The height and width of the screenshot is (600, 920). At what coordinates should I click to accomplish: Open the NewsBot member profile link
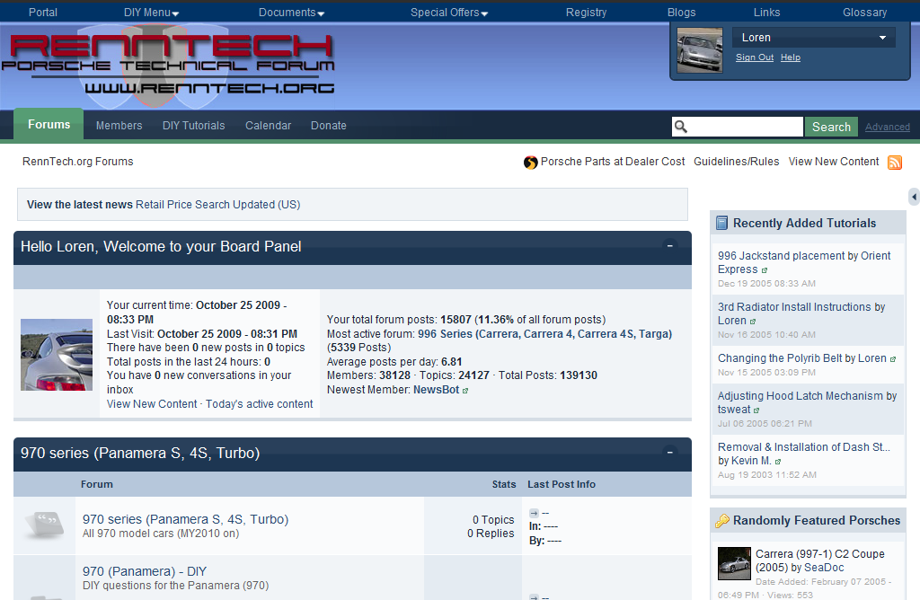[436, 390]
